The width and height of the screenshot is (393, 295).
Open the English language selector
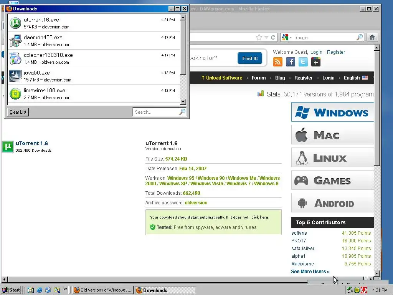tap(356, 78)
